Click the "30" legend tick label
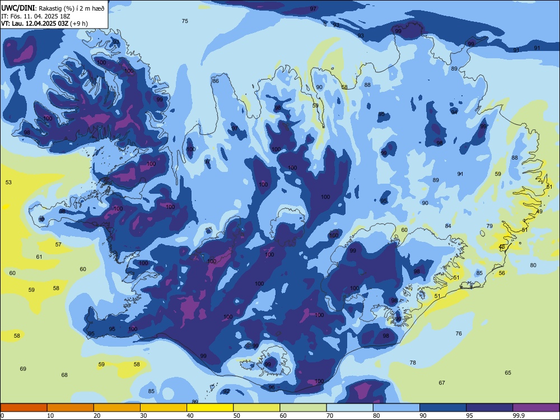 point(143,416)
